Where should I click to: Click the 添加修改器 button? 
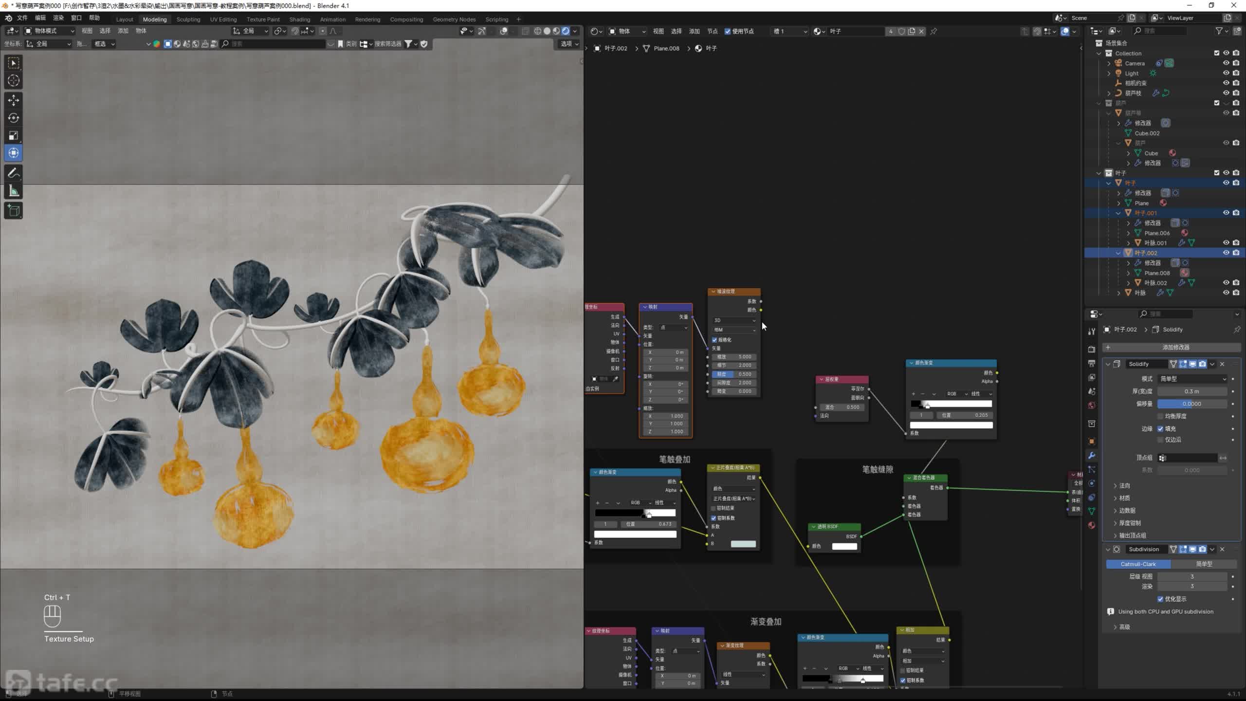[x=1175, y=347]
